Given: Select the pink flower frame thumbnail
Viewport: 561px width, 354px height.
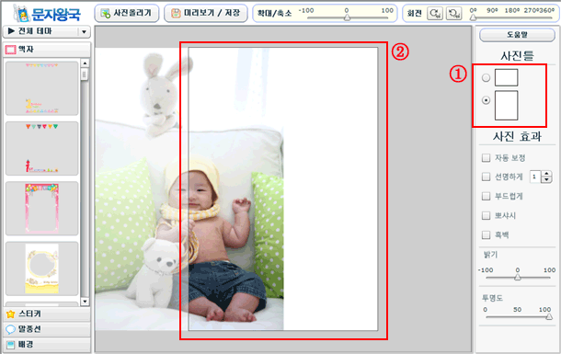Looking at the screenshot, I should coord(42,209).
